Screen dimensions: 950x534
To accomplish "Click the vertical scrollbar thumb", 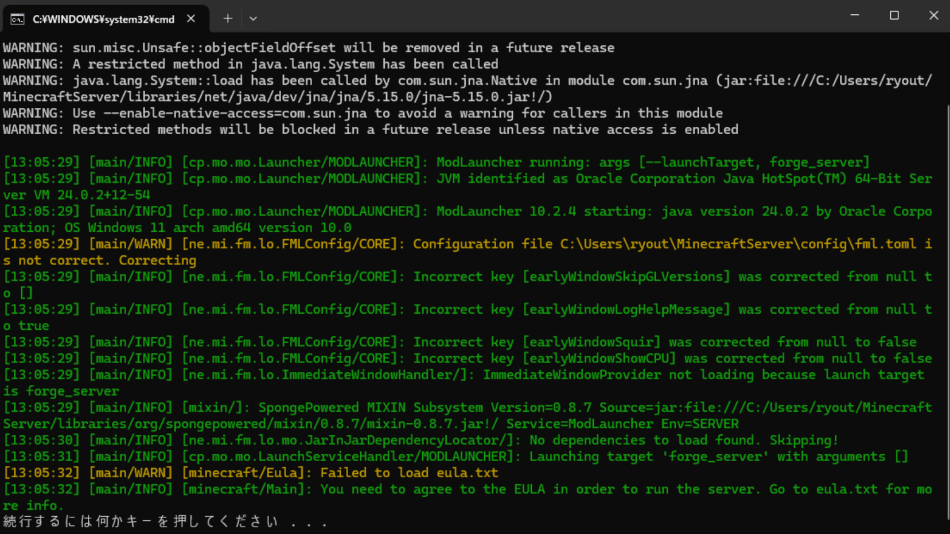I will [947, 310].
